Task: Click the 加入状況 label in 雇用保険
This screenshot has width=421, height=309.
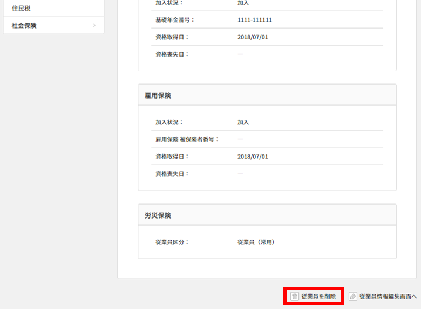Action: [169, 122]
